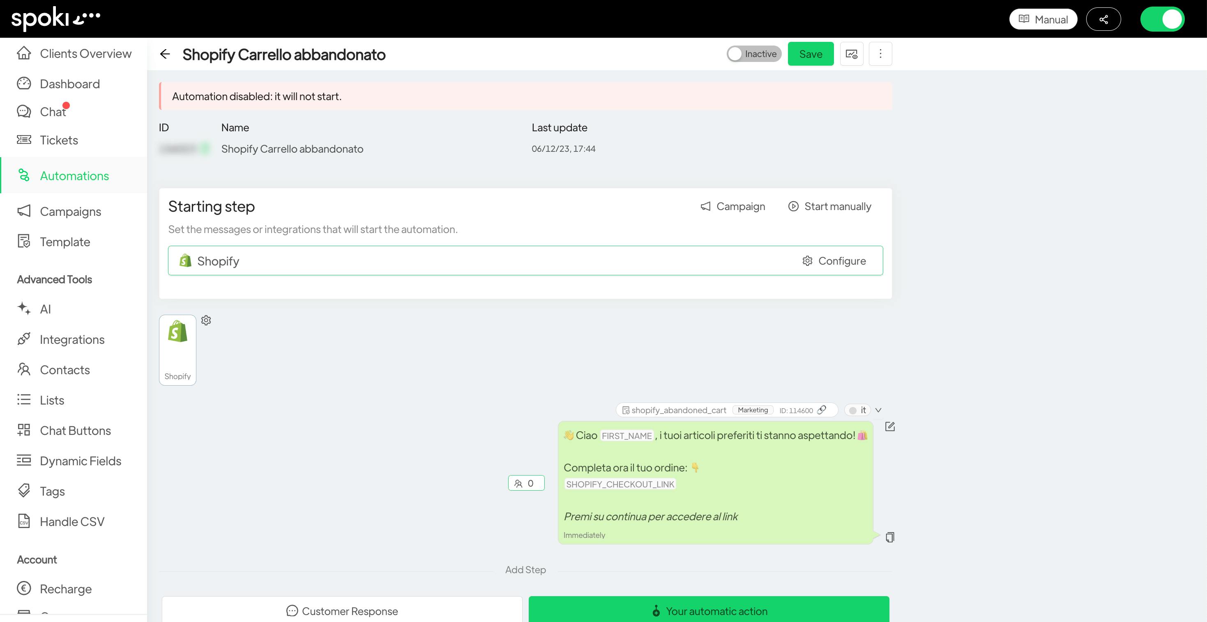Screen dimensions: 1207x622
Task: Toggle the Inactive automation switch
Action: point(754,54)
